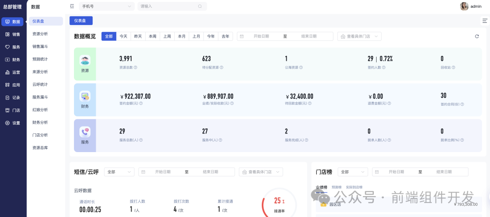Select the 去年 time range option
Viewport: 490px width, 217px height.
click(225, 36)
